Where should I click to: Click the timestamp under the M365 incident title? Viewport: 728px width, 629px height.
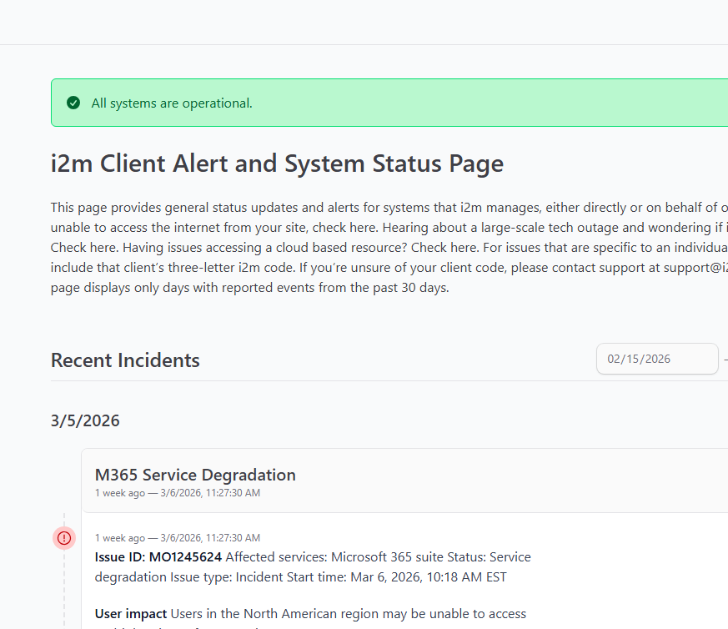tap(177, 493)
